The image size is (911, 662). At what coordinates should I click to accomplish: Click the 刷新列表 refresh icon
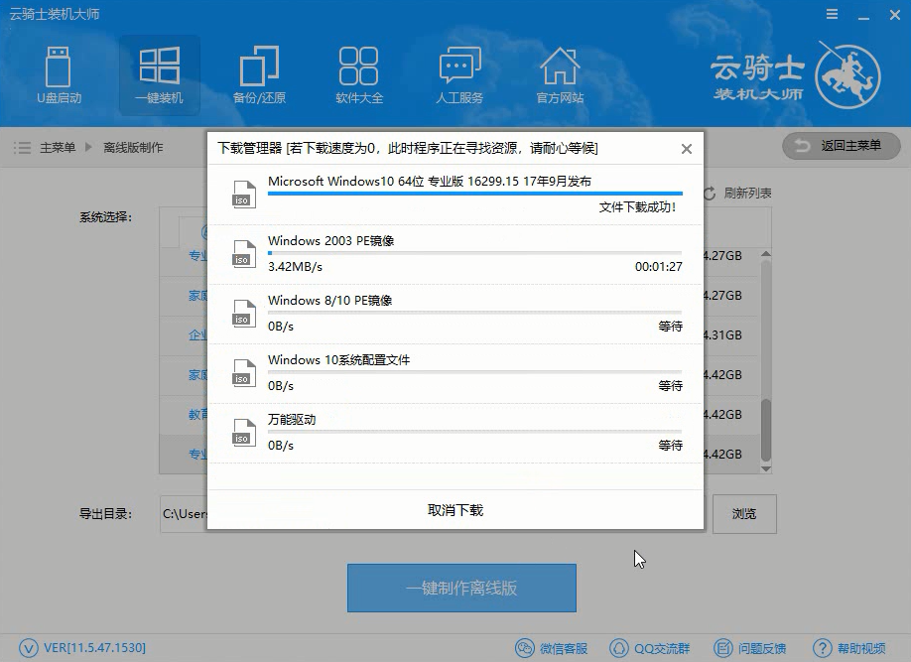(x=710, y=194)
